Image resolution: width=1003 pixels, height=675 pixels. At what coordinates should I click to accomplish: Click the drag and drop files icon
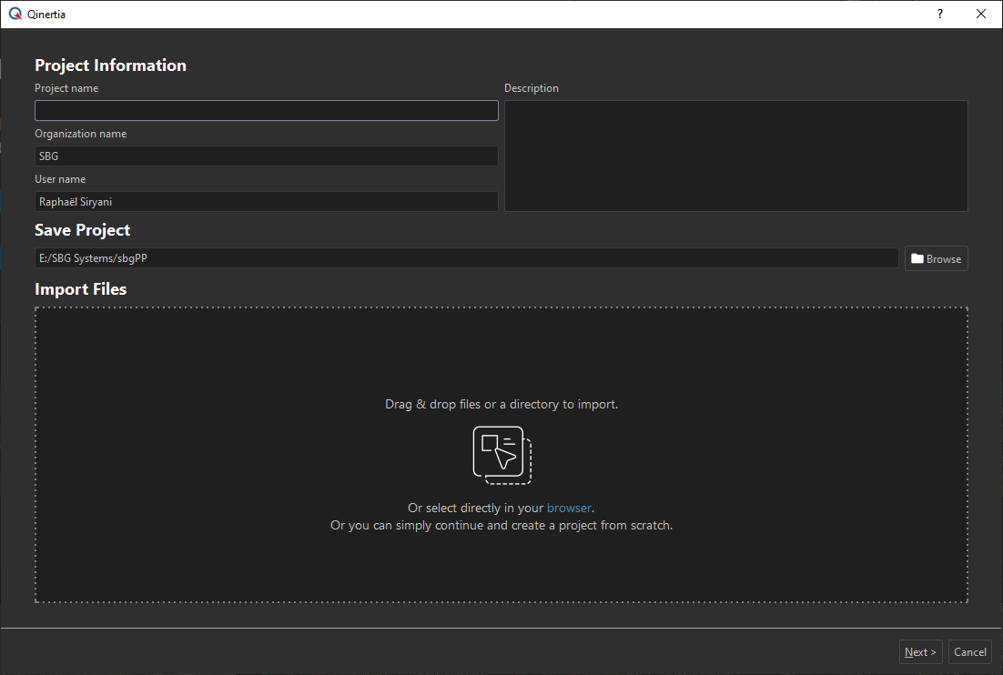coord(501,455)
